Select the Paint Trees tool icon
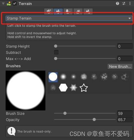This screenshot has height=140, width=134. click(68, 12)
